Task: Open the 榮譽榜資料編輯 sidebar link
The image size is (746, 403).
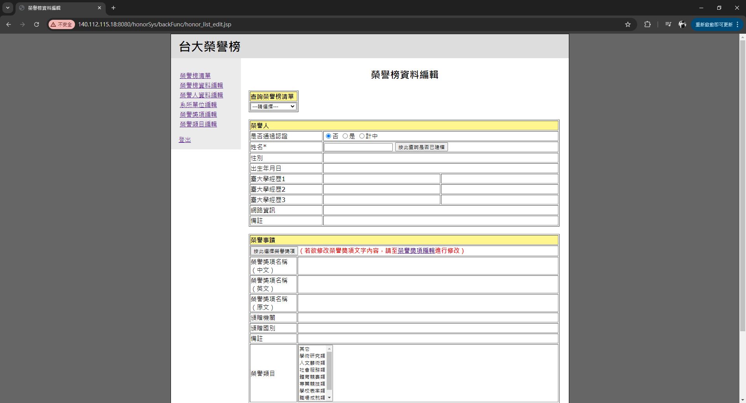Action: [201, 85]
